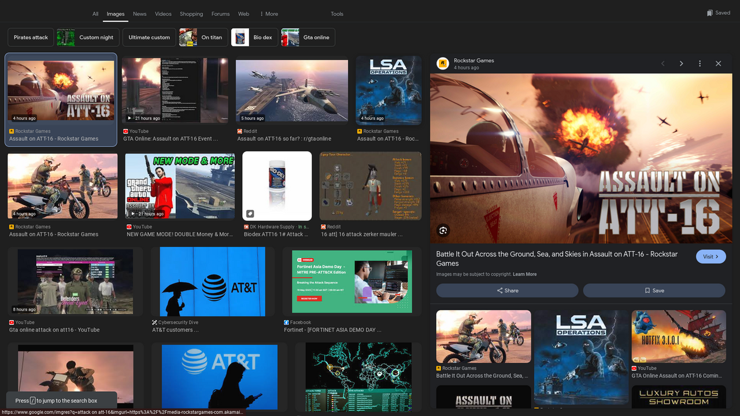
Task: Select the Images tab
Action: tap(116, 14)
